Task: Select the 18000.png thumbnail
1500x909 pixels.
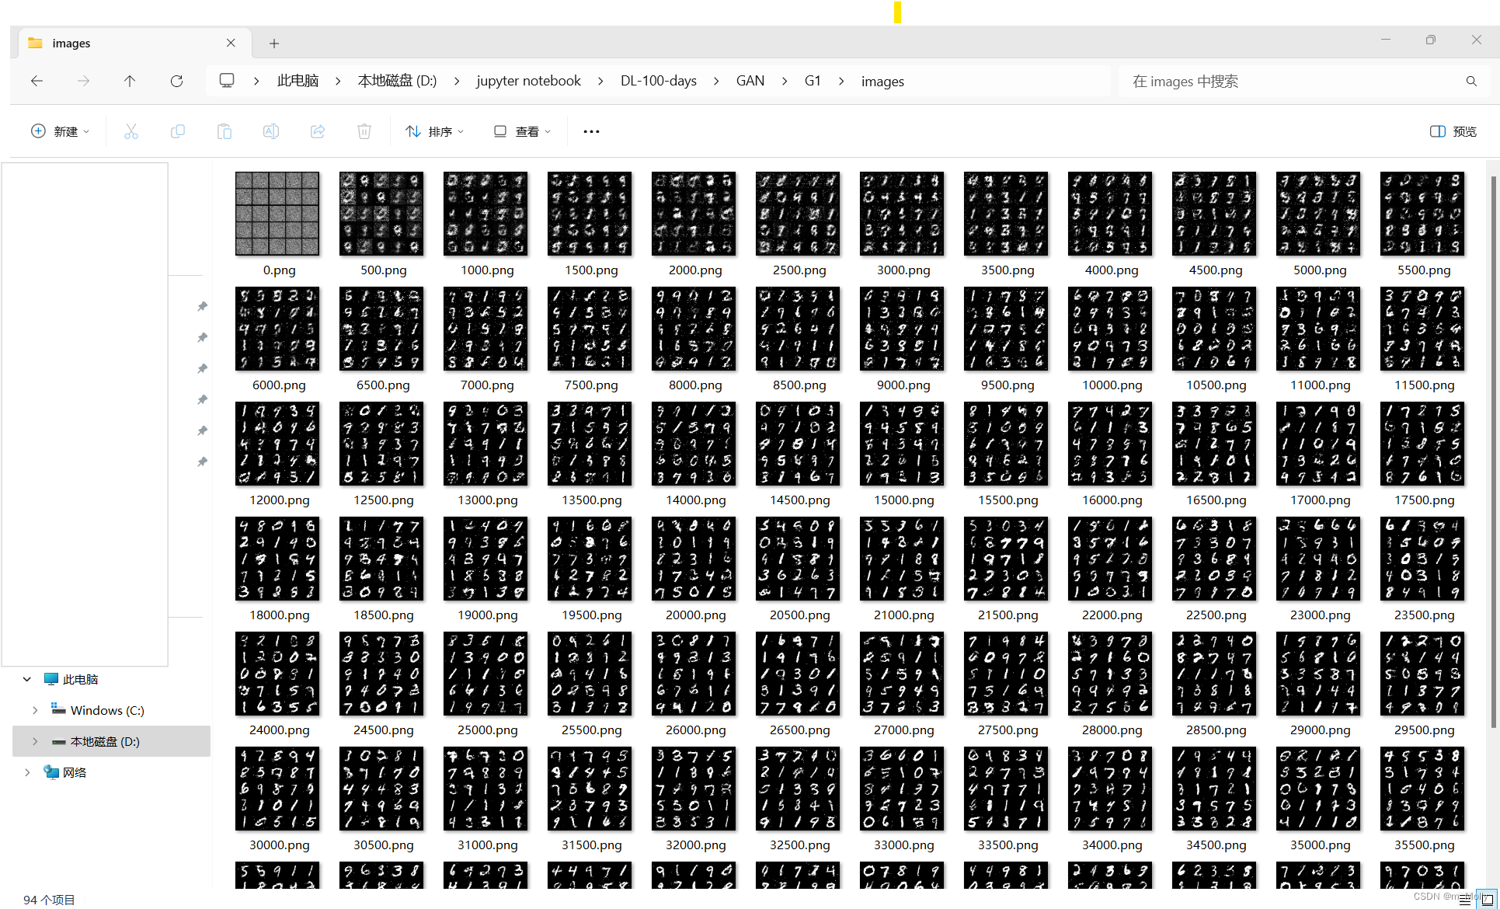Action: tap(277, 559)
